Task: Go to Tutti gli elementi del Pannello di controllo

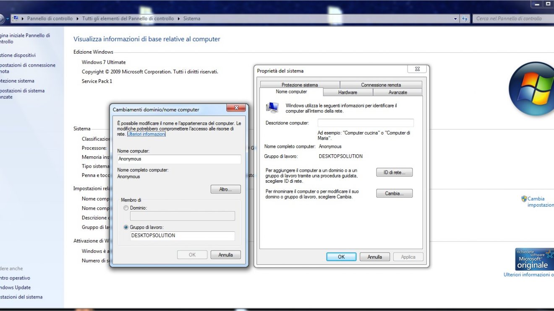Action: click(128, 18)
